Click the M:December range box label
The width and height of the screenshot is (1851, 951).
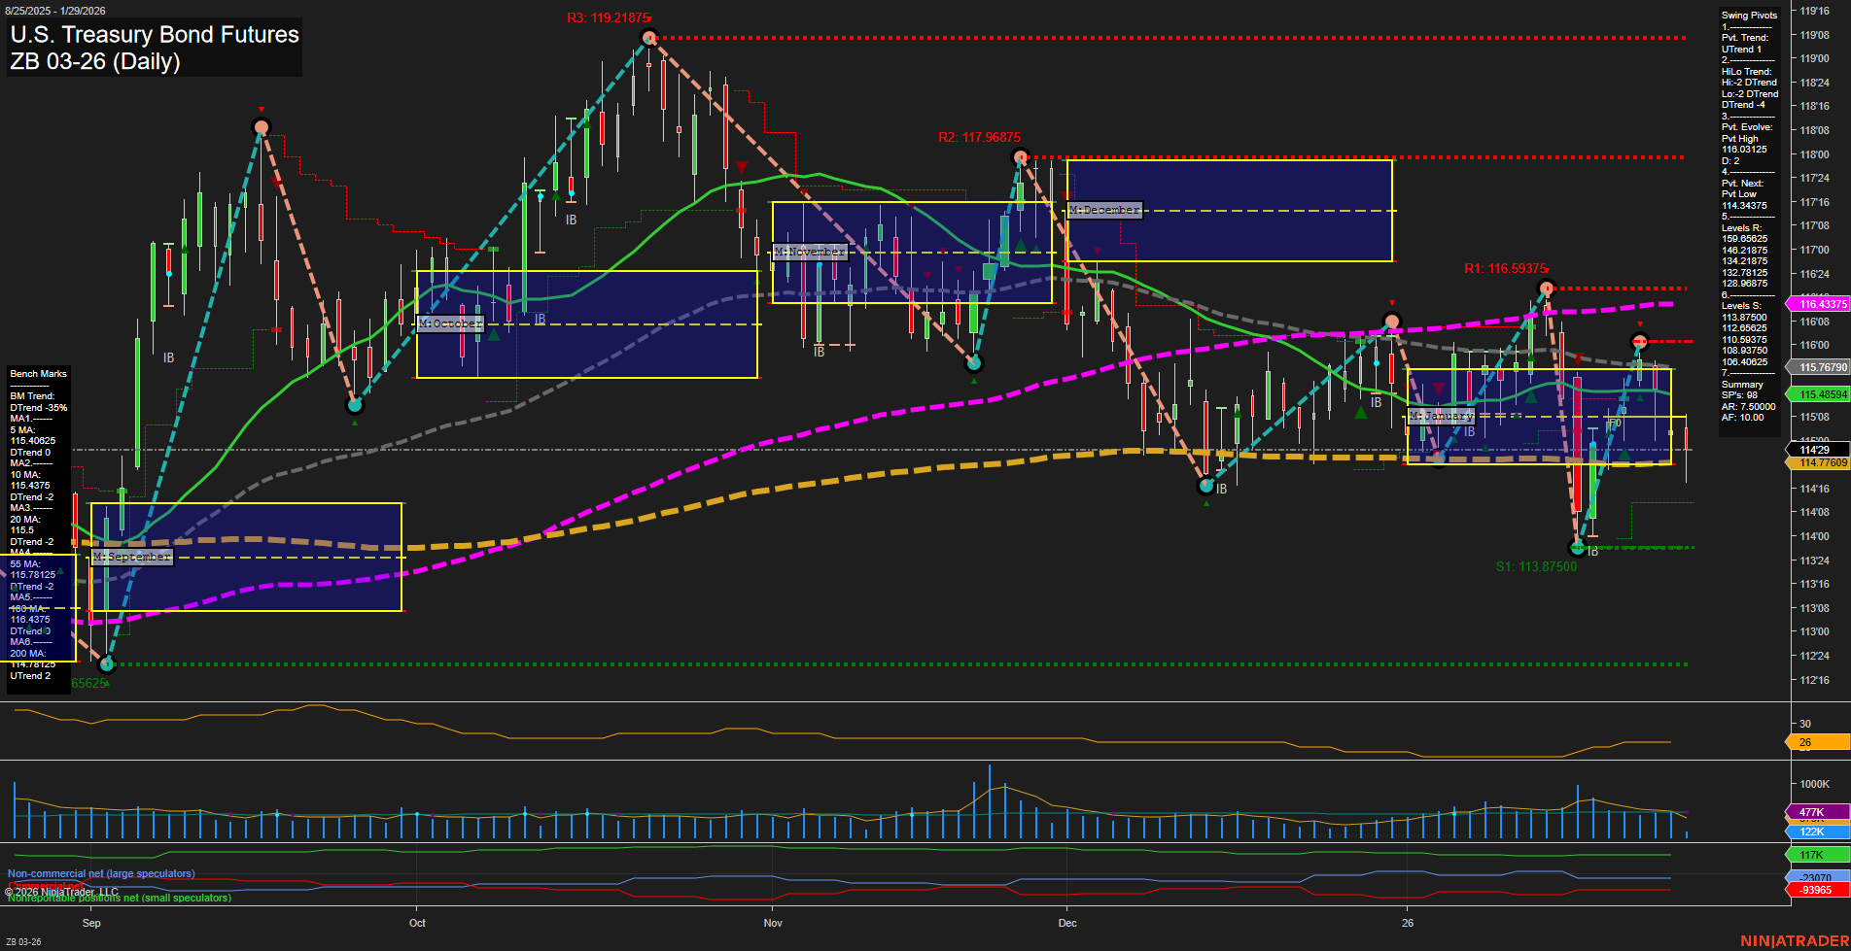pyautogui.click(x=1103, y=209)
